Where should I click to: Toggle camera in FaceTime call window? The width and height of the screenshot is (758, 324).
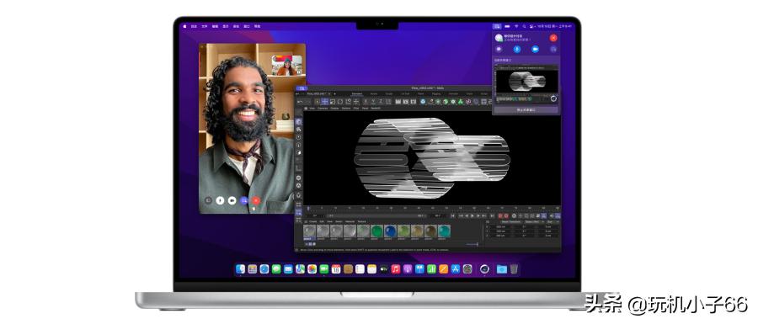click(x=232, y=200)
